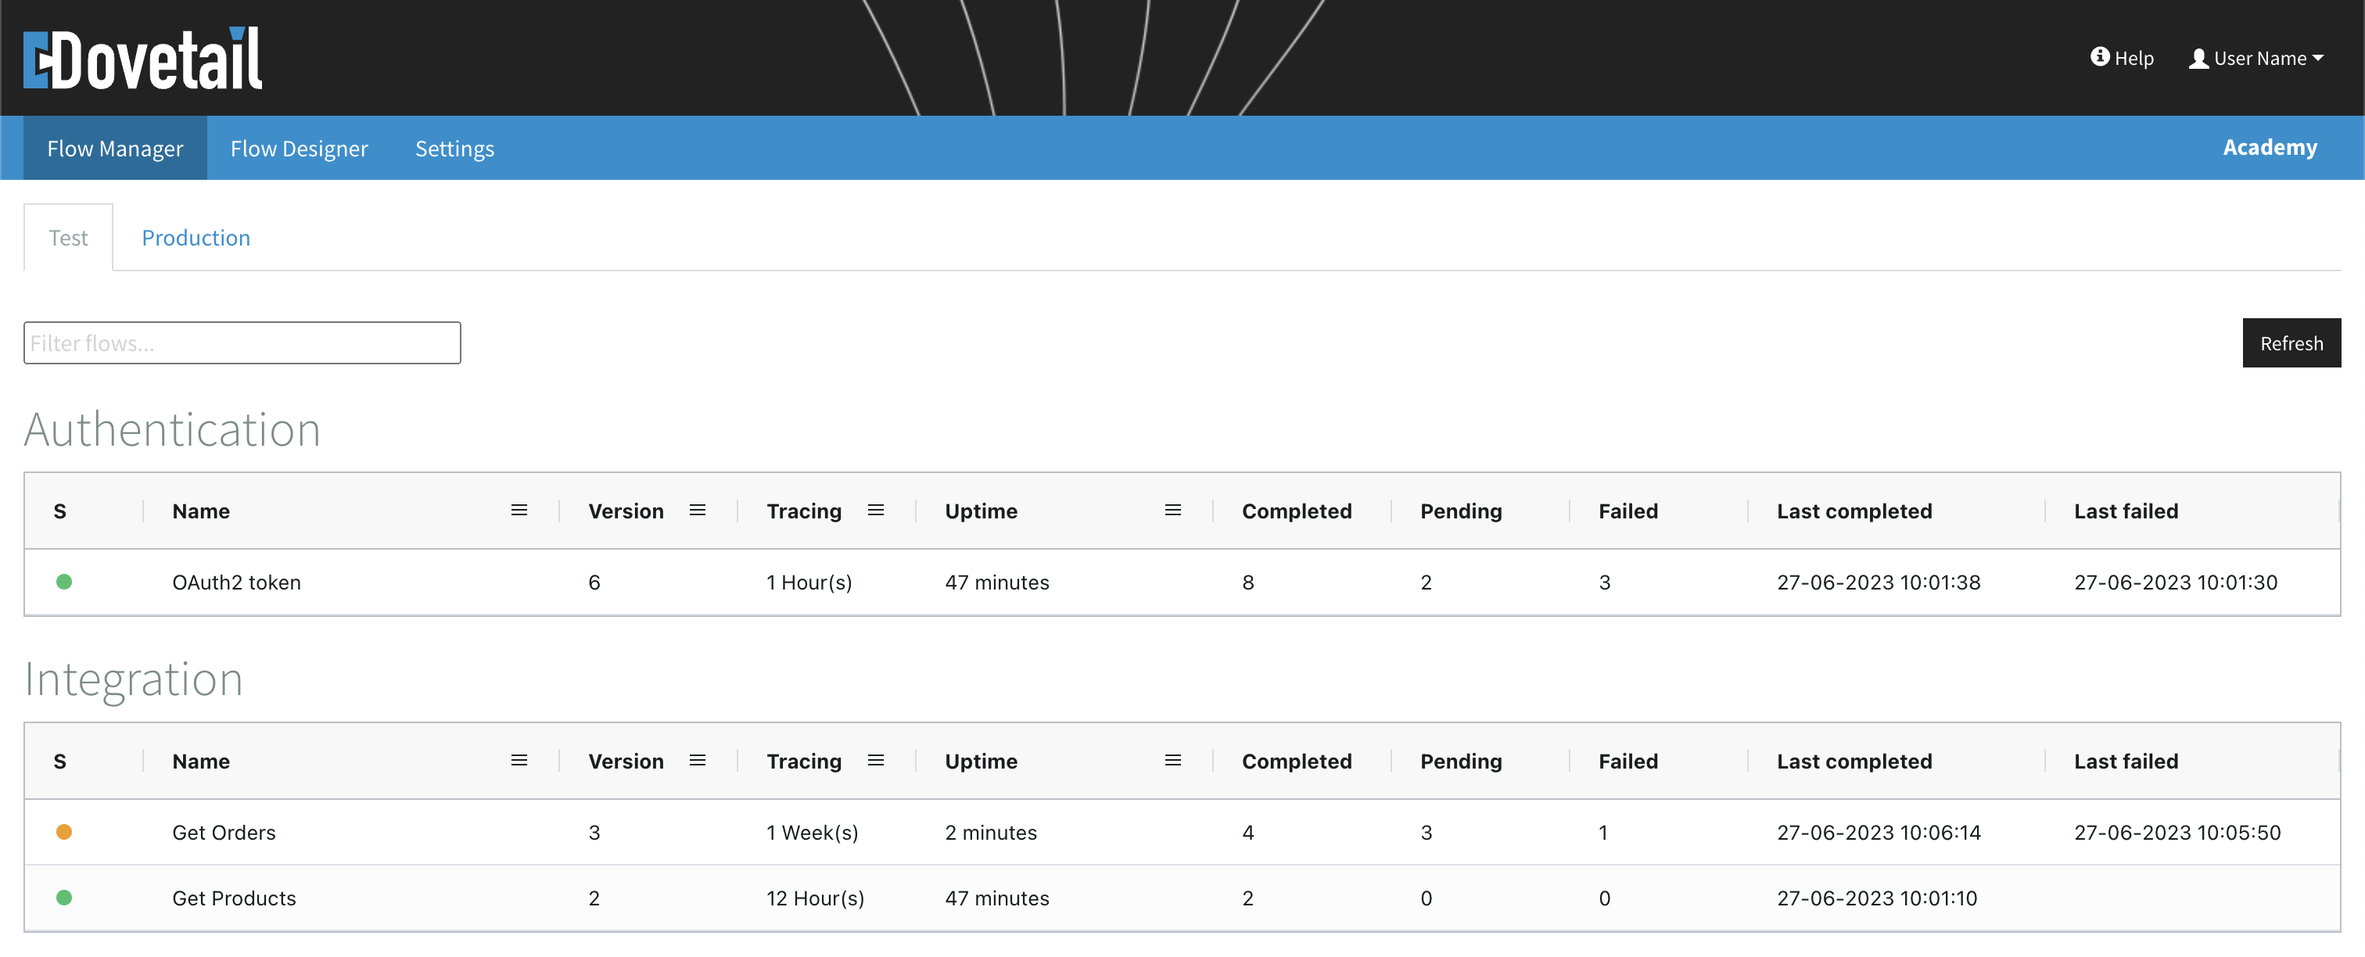Select the Get Orders flow name

point(224,832)
